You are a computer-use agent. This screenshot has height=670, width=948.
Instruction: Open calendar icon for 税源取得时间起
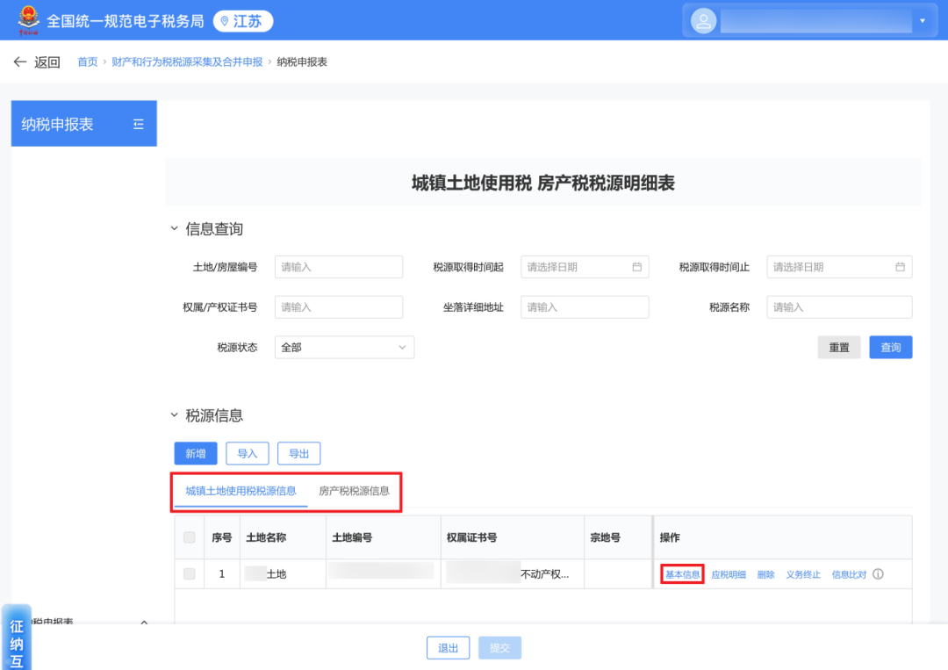(636, 267)
